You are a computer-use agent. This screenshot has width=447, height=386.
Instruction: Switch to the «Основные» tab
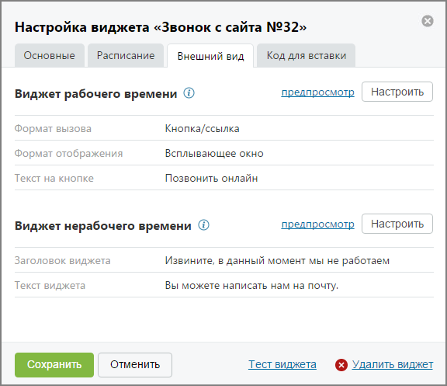coord(50,55)
